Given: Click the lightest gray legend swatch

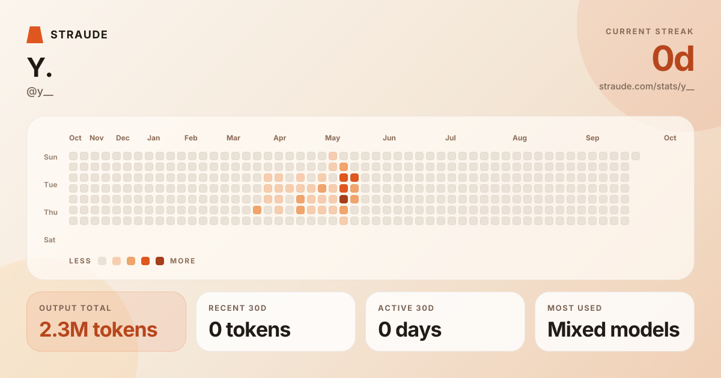Looking at the screenshot, I should point(102,261).
